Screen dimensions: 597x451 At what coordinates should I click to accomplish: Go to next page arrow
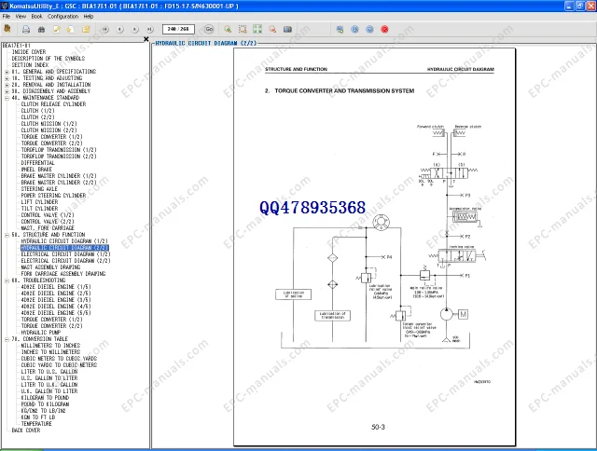pyautogui.click(x=134, y=29)
